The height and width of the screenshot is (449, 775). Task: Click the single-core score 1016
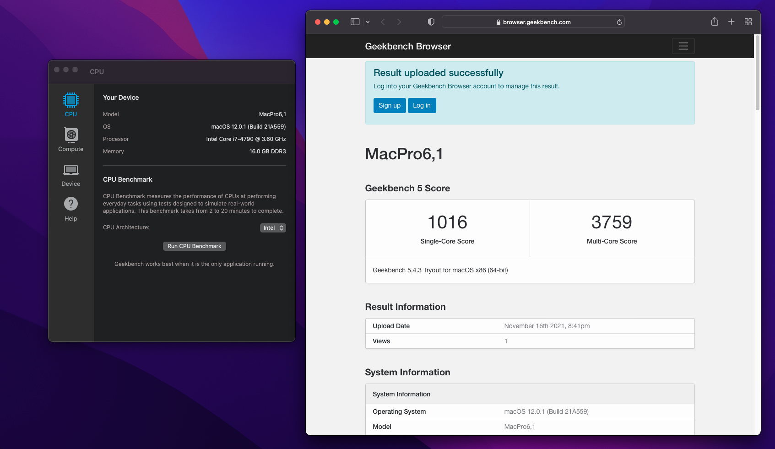[x=447, y=222]
